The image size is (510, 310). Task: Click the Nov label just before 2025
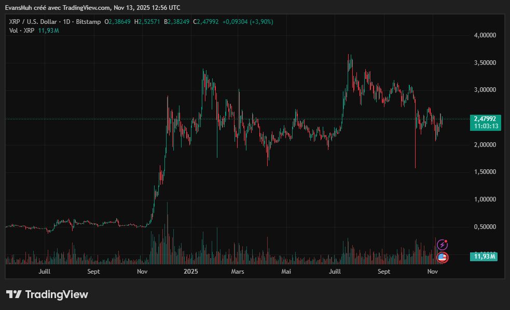point(142,271)
